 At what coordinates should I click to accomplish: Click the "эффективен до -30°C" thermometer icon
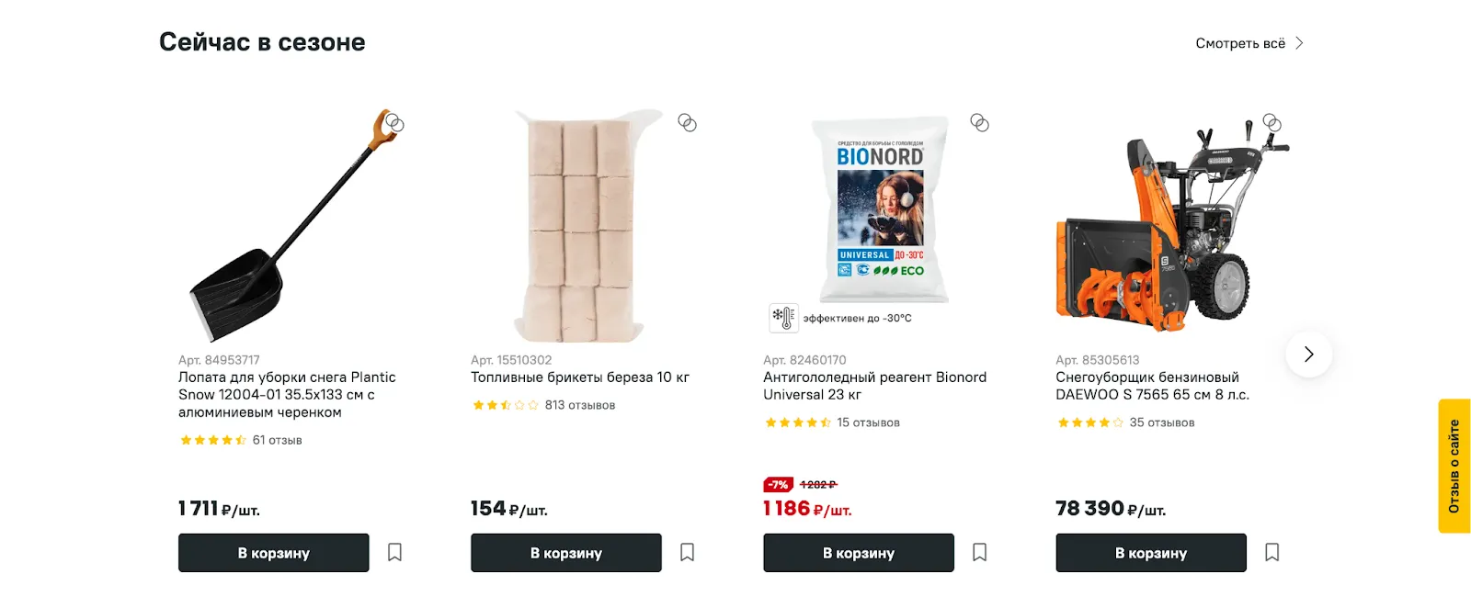click(x=783, y=318)
